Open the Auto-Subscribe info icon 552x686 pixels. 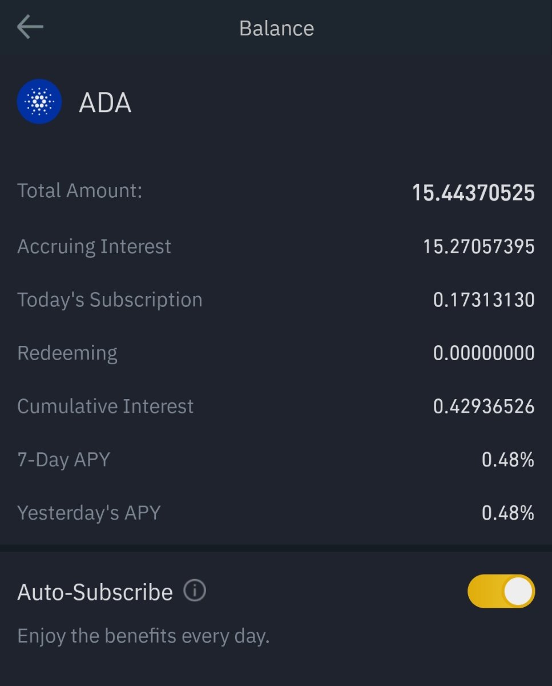(195, 591)
